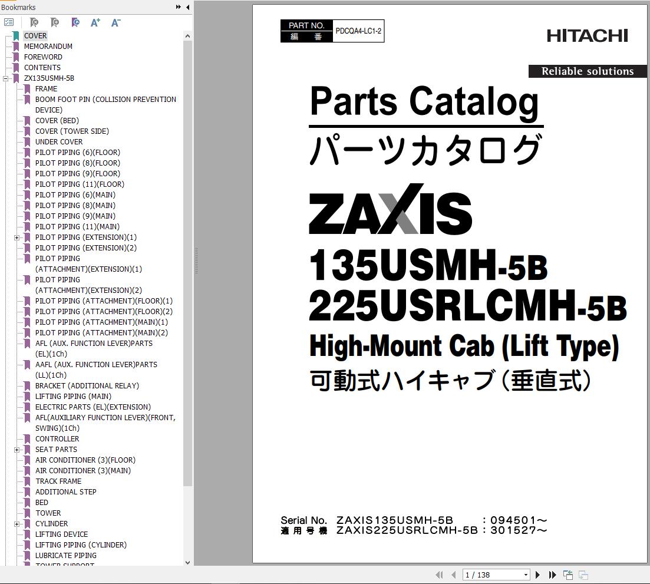The width and height of the screenshot is (650, 584).
Task: Click the bookmarks scrollbar down arrow
Action: 187,562
